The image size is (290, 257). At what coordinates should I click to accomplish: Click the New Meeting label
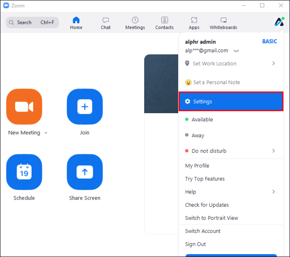[24, 132]
